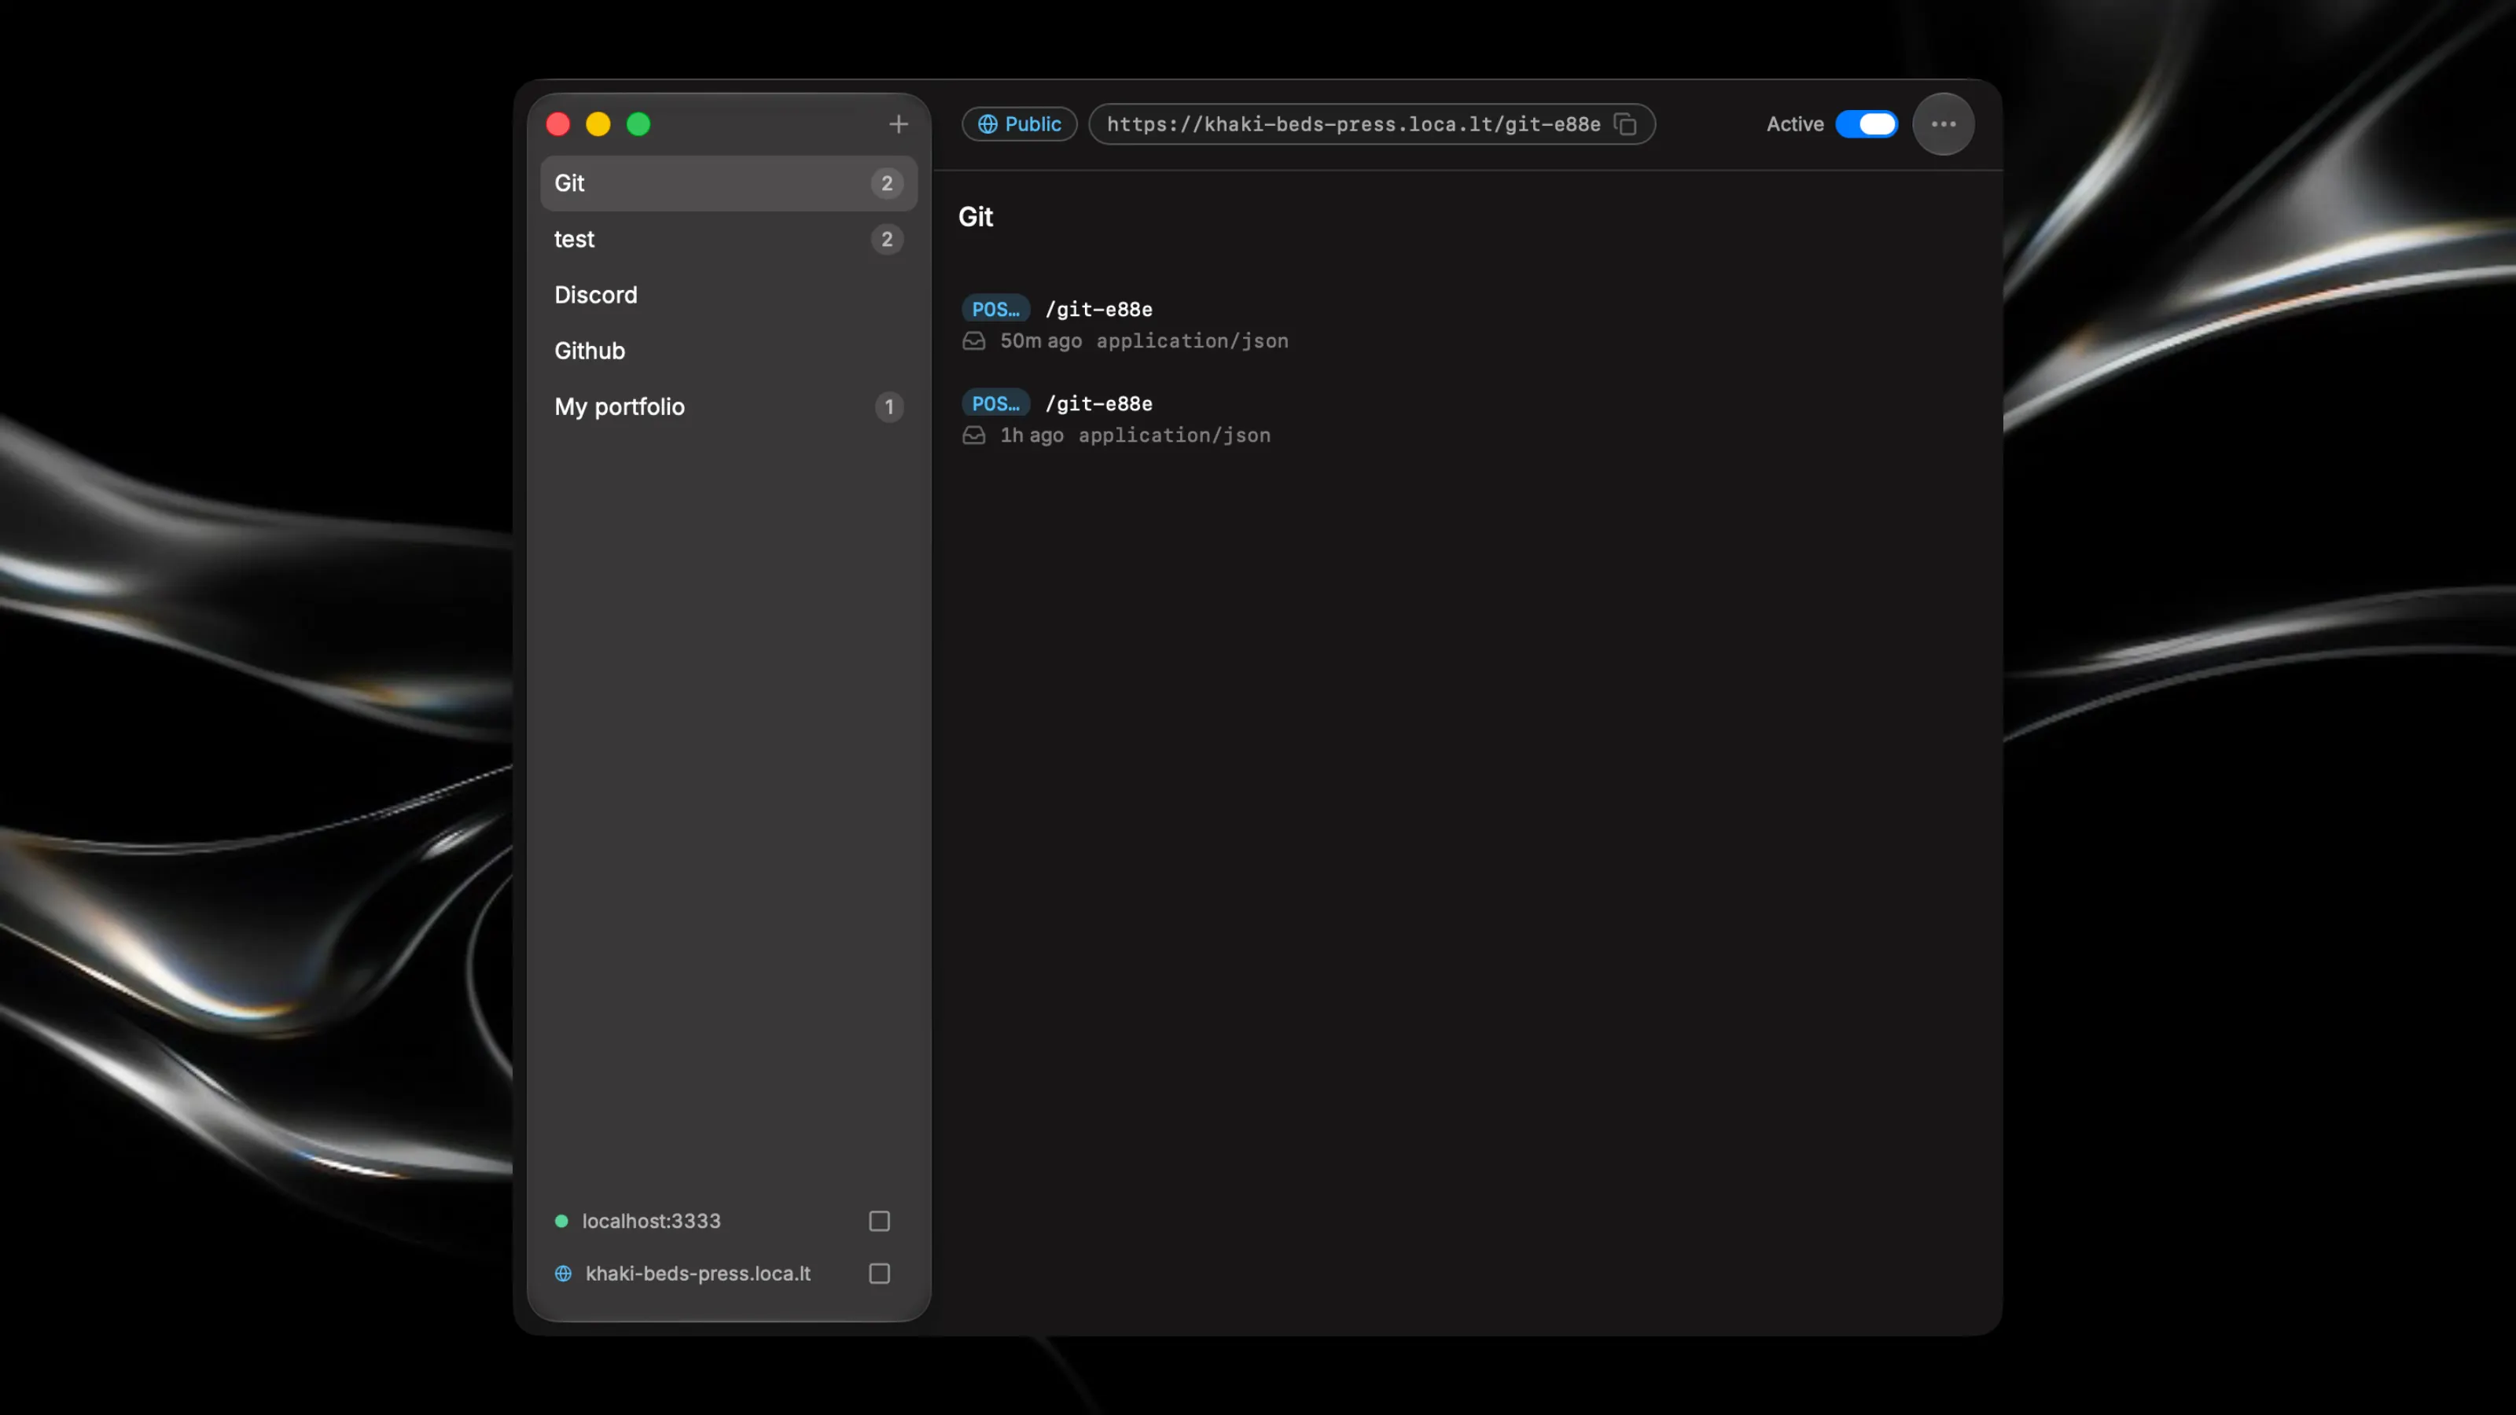Click the plus icon to add webhook
The width and height of the screenshot is (2516, 1415).
[899, 124]
